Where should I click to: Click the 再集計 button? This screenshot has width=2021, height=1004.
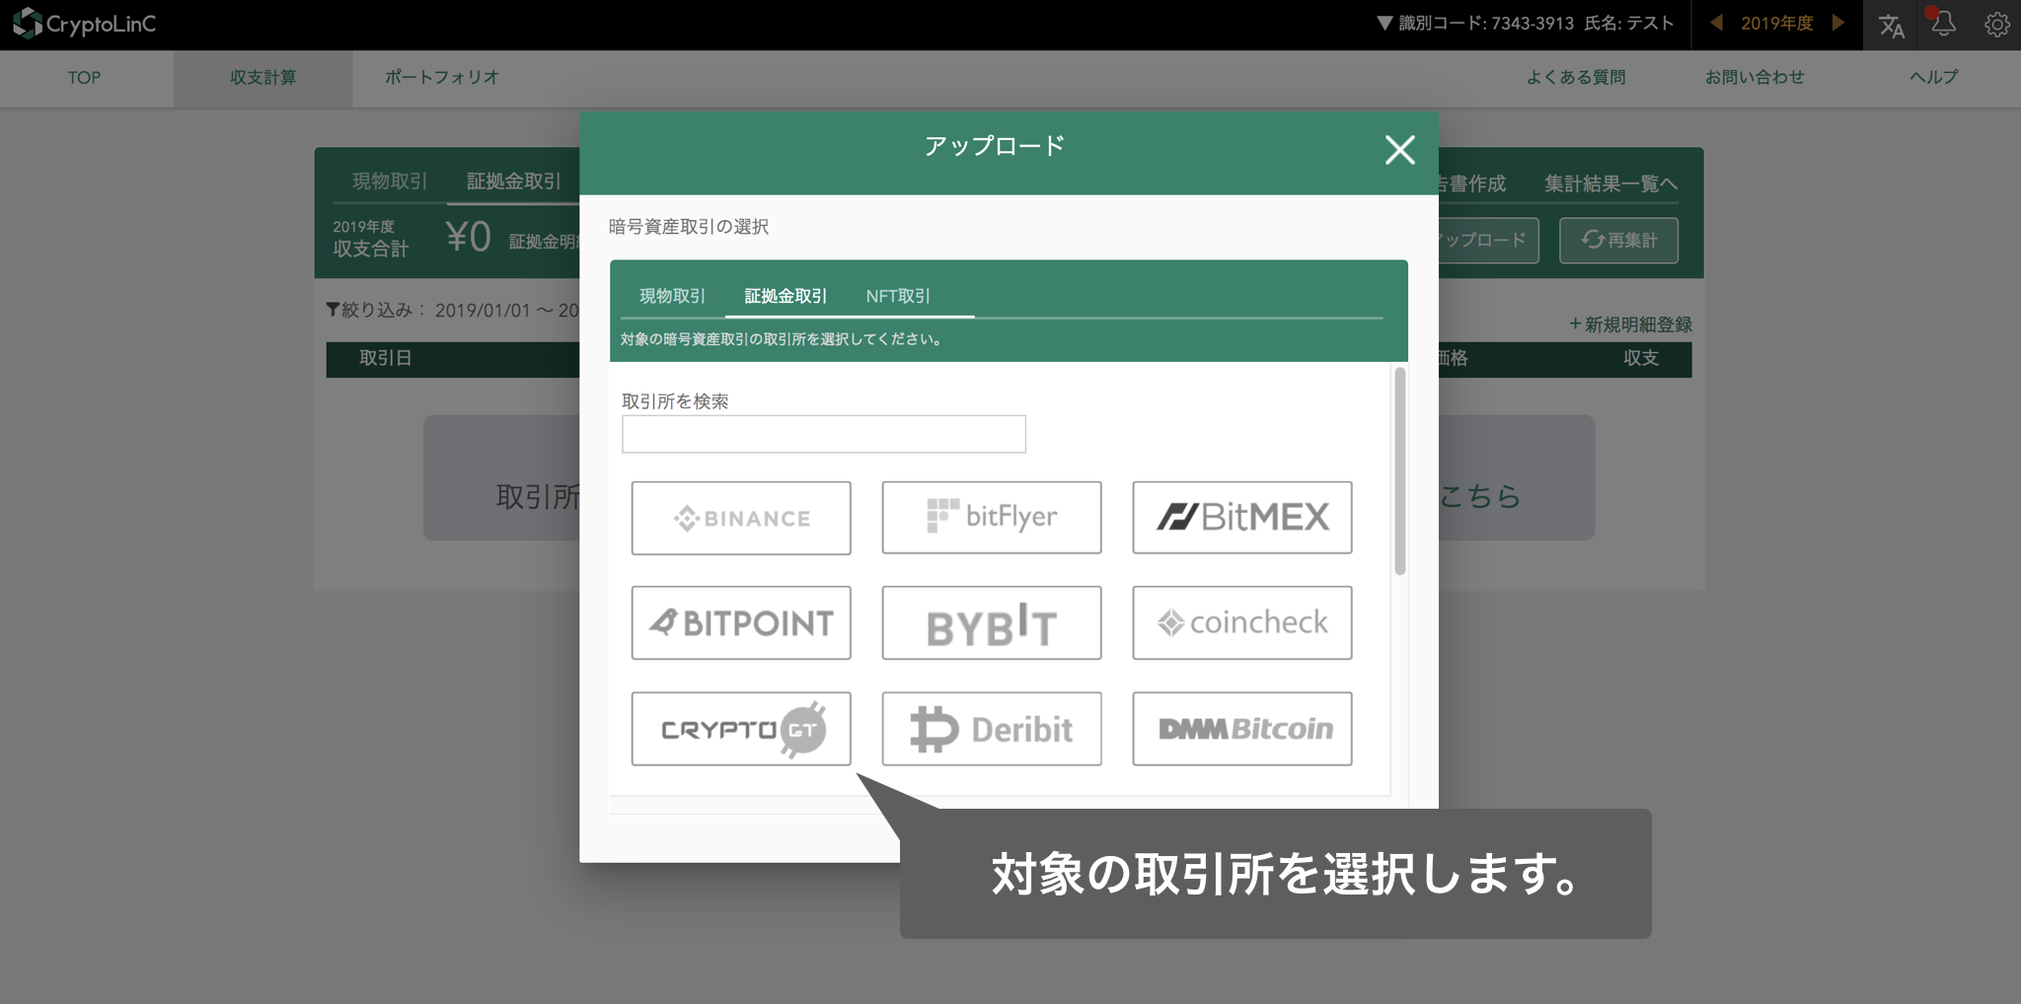(x=1618, y=240)
